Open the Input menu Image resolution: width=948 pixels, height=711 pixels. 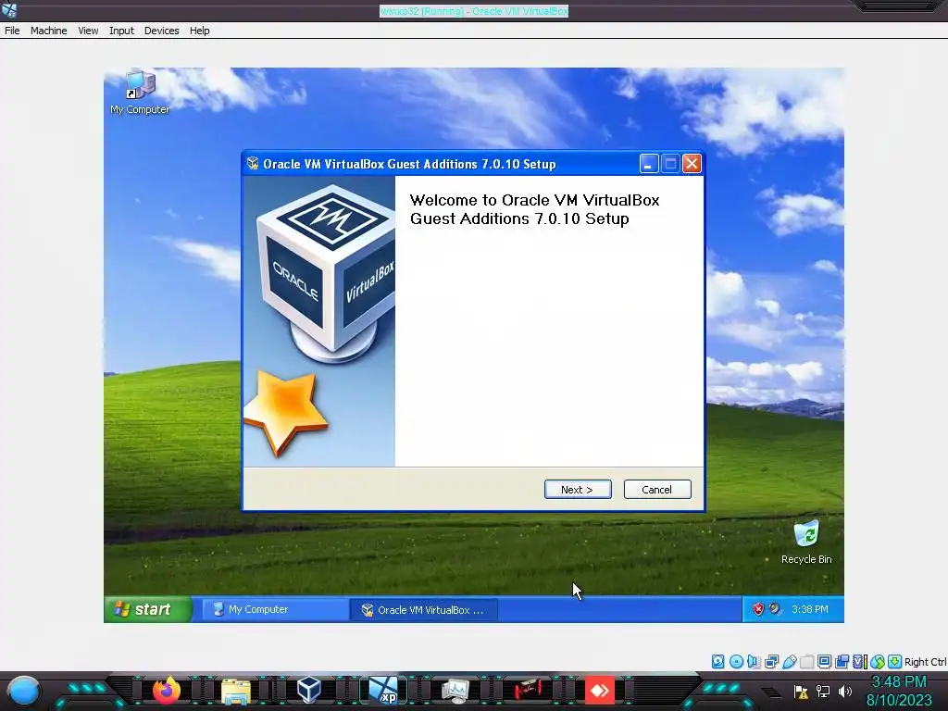tap(121, 31)
